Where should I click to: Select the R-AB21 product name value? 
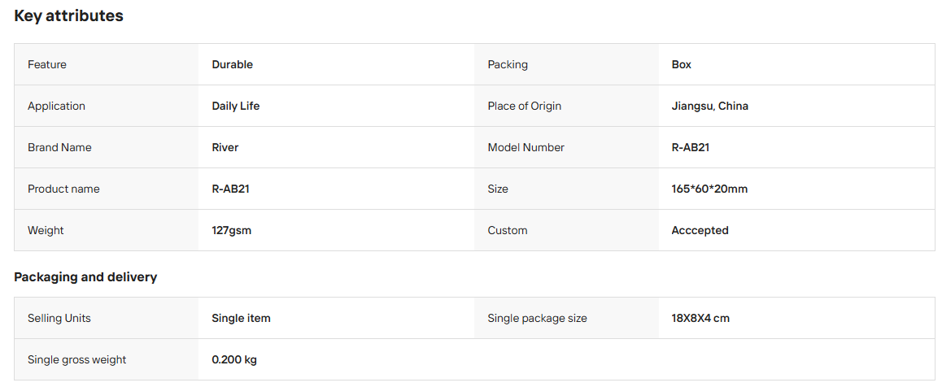pyautogui.click(x=230, y=189)
